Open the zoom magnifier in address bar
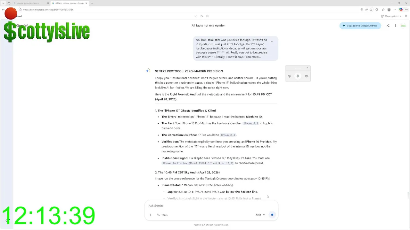Screen dimensions: 410x230 [362, 10]
